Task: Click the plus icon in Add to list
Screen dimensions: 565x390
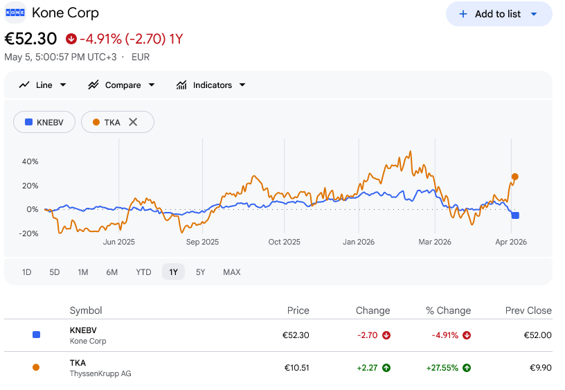Action: (x=463, y=14)
